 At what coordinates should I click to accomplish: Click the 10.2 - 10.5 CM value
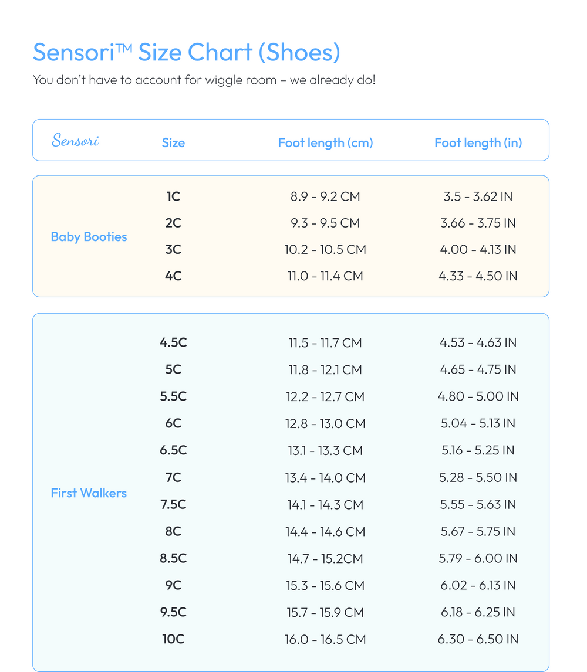point(325,249)
